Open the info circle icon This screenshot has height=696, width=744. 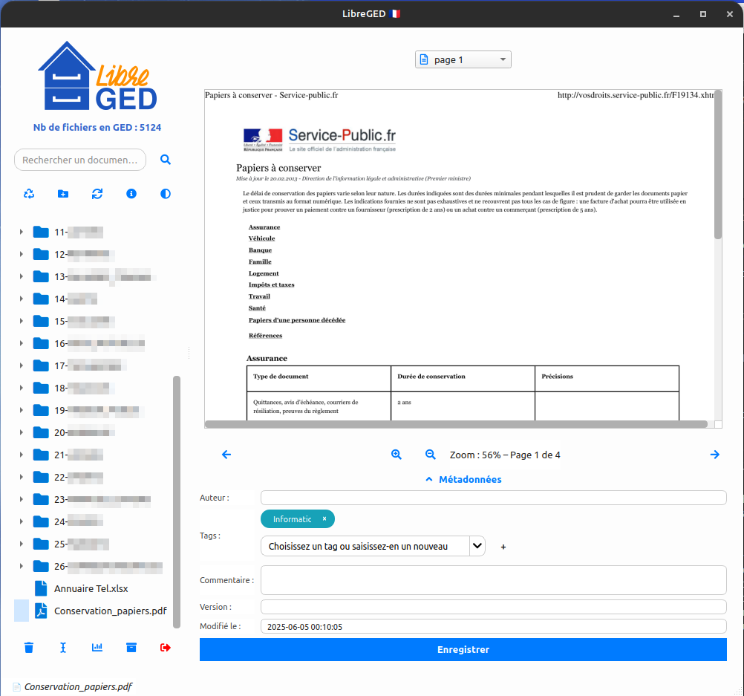pyautogui.click(x=131, y=194)
